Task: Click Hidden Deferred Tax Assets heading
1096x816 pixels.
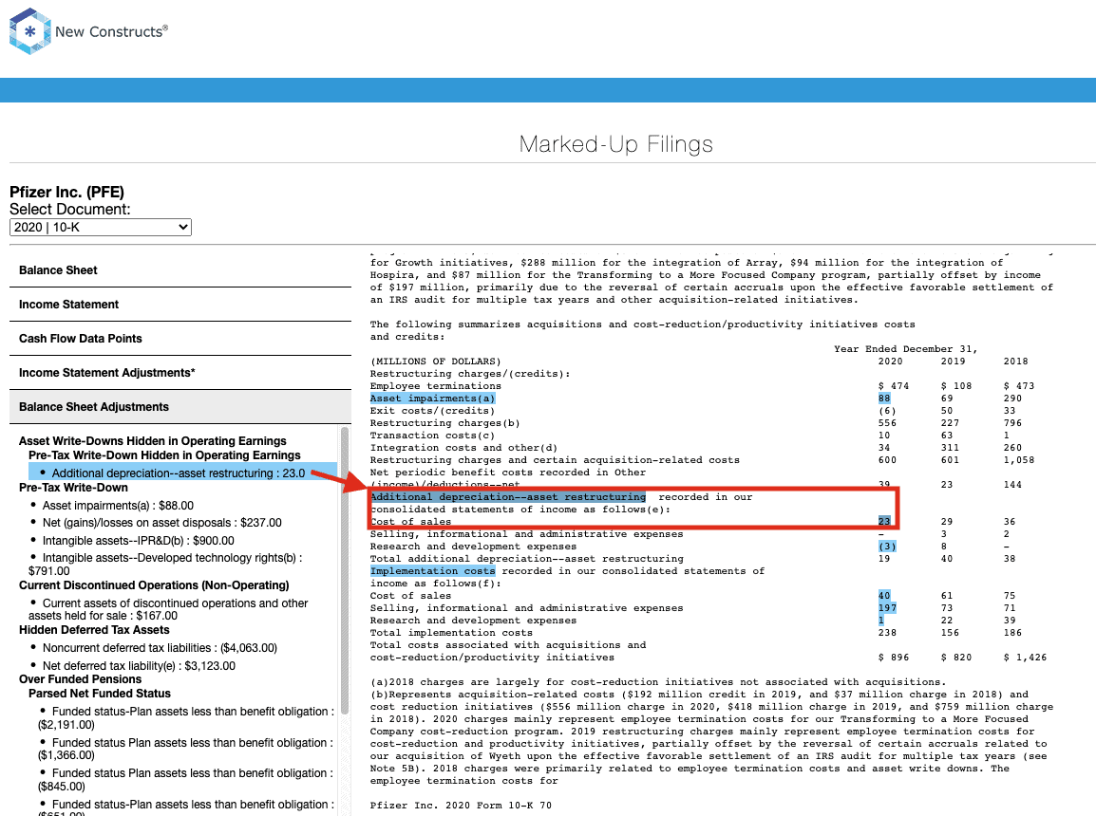Action: [x=94, y=630]
